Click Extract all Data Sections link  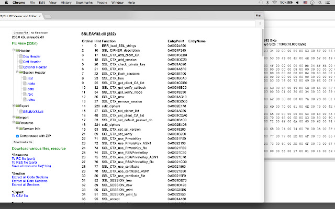[x=30, y=181]
